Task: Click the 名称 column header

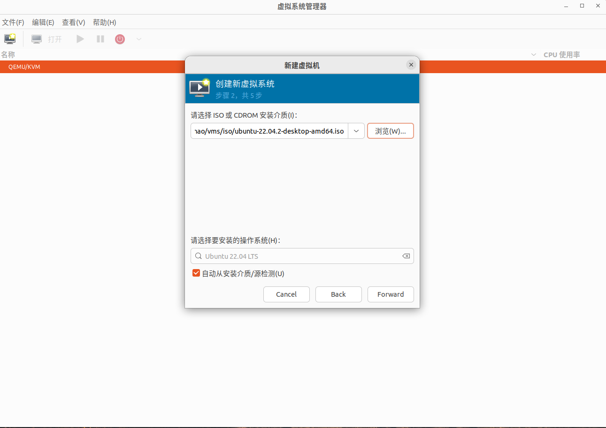Action: pos(8,54)
